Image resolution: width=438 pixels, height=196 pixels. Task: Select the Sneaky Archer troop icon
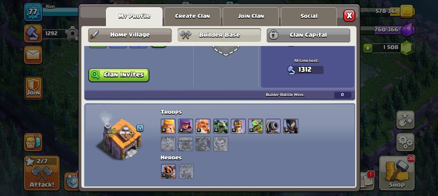tap(185, 126)
